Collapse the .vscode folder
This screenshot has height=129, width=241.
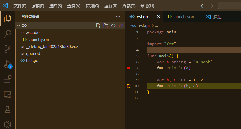pyautogui.click(x=22, y=32)
